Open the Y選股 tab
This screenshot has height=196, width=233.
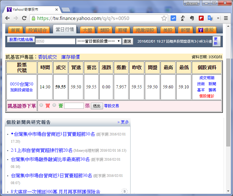[x=206, y=30]
